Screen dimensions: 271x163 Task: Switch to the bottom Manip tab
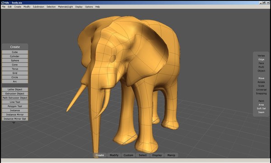click(x=171, y=155)
